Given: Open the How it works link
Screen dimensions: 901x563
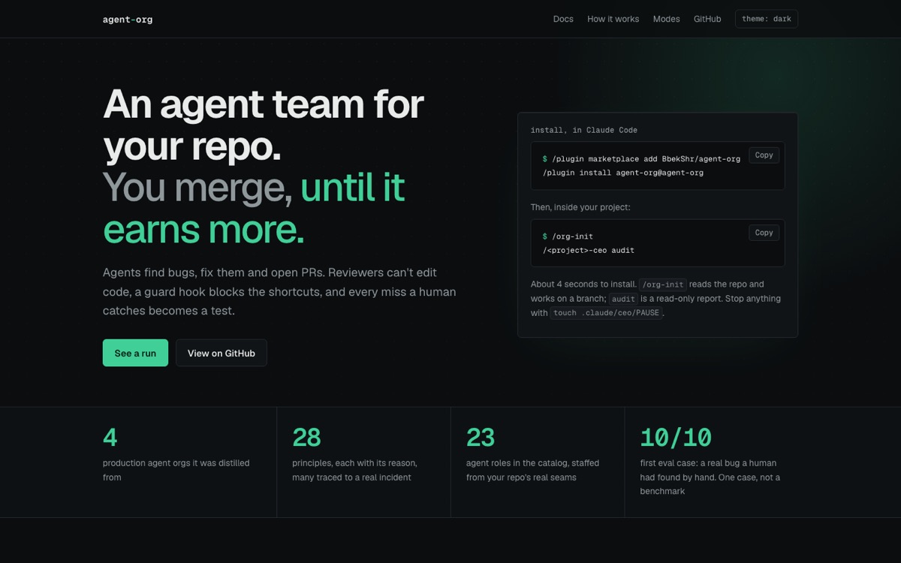Looking at the screenshot, I should click(x=613, y=20).
